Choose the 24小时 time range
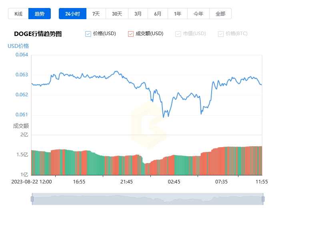This screenshot has height=225, width=312. click(73, 14)
